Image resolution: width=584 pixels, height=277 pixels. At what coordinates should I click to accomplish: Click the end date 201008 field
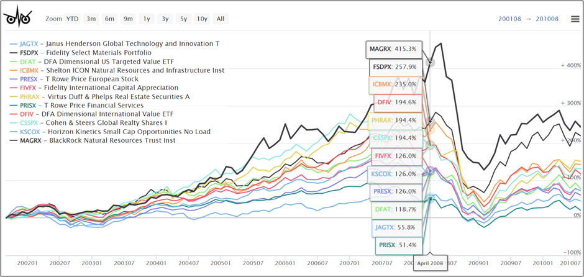click(547, 19)
